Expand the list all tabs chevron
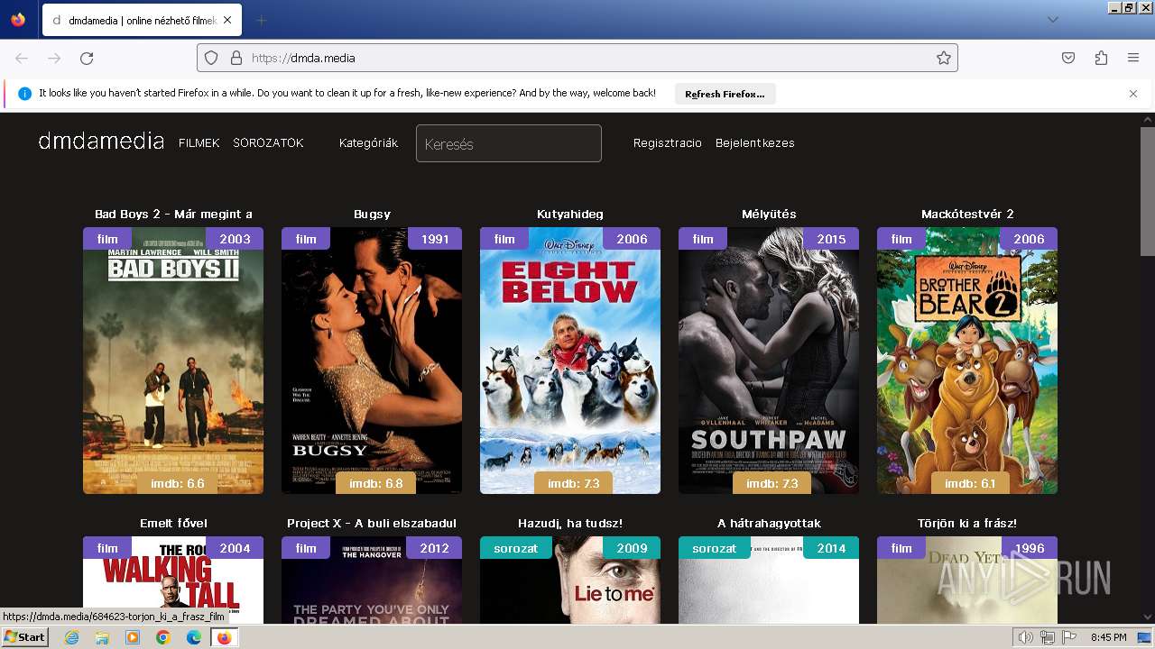Image resolution: width=1155 pixels, height=649 pixels. tap(1052, 20)
